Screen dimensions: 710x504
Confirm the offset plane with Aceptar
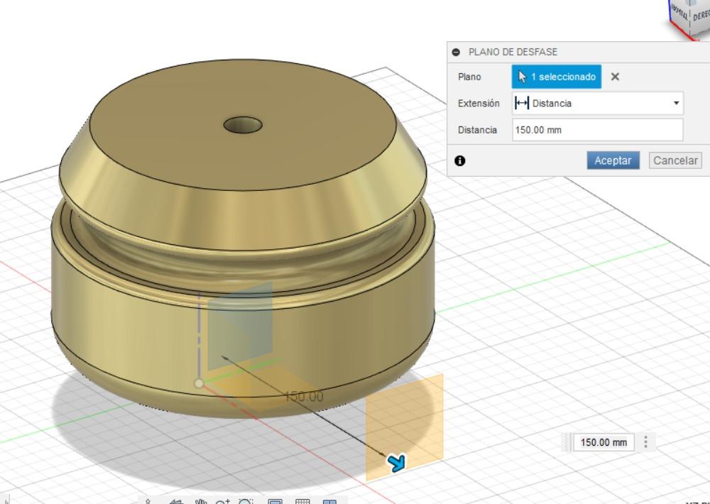(613, 160)
